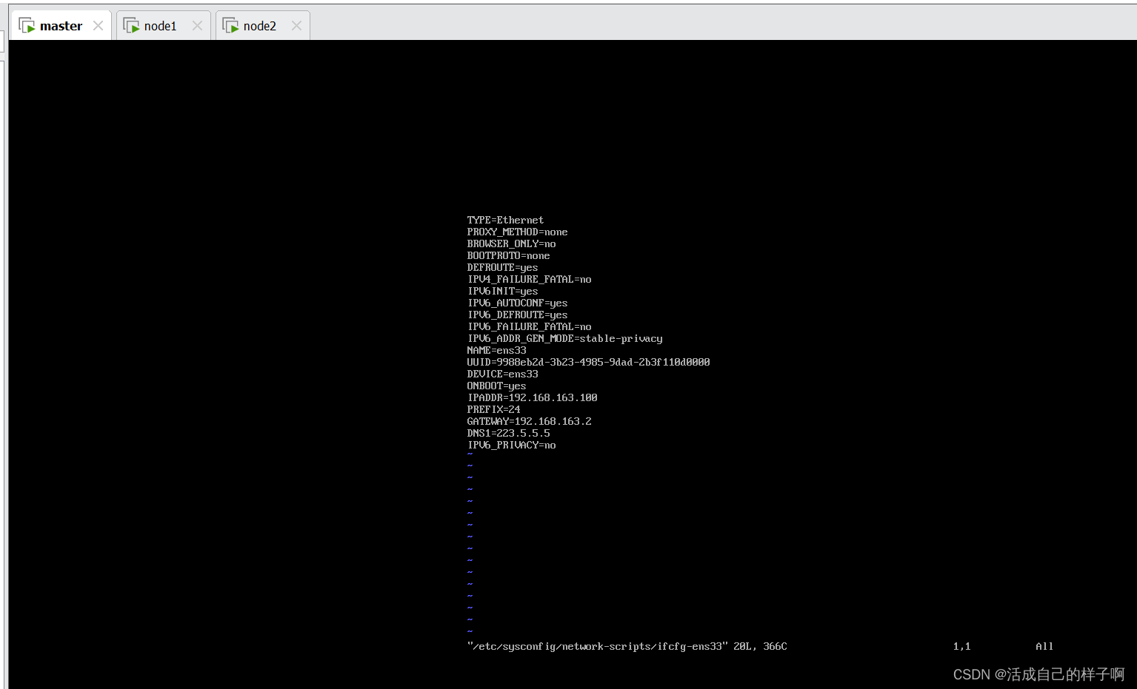The width and height of the screenshot is (1137, 689).
Task: Close the node2 tab
Action: point(296,26)
